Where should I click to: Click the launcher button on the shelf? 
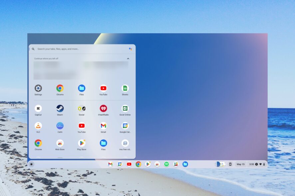click(31, 164)
